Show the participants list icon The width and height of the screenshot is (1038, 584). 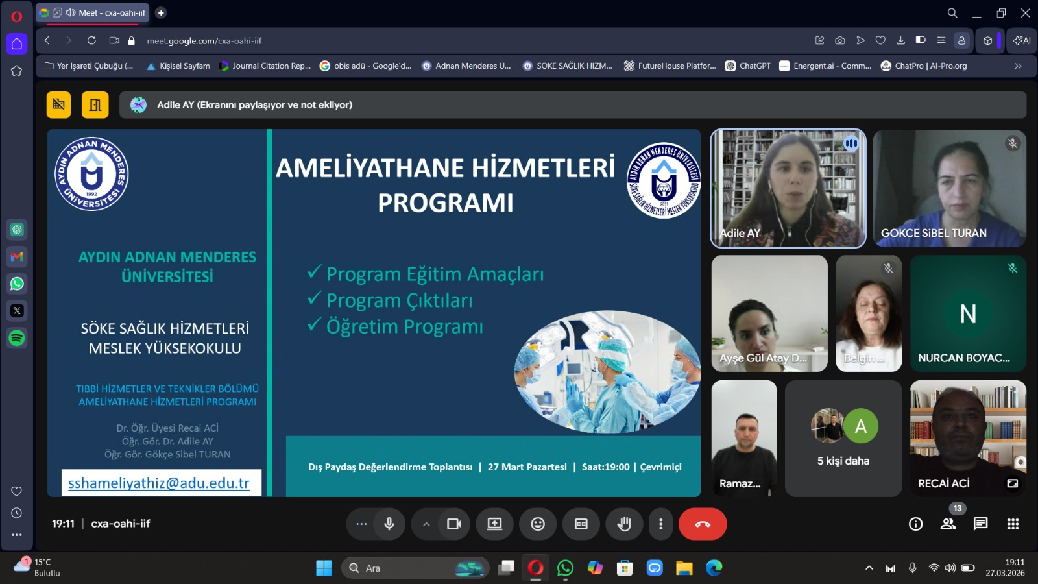[x=948, y=524]
